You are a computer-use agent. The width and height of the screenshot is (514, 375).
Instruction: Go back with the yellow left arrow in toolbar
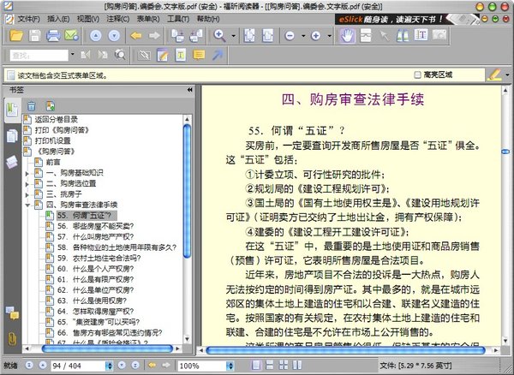pyautogui.click(x=136, y=35)
